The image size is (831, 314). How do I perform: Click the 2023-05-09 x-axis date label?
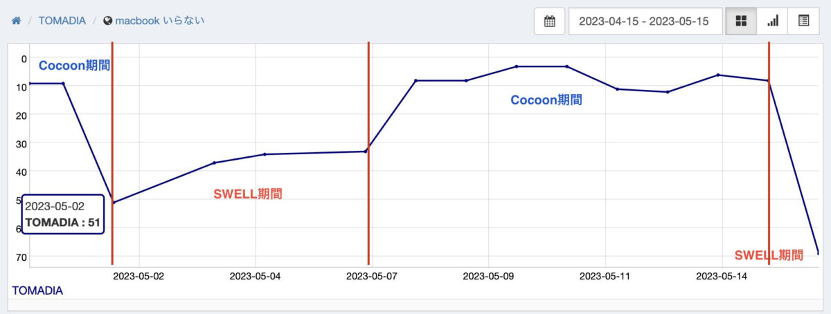click(x=488, y=277)
